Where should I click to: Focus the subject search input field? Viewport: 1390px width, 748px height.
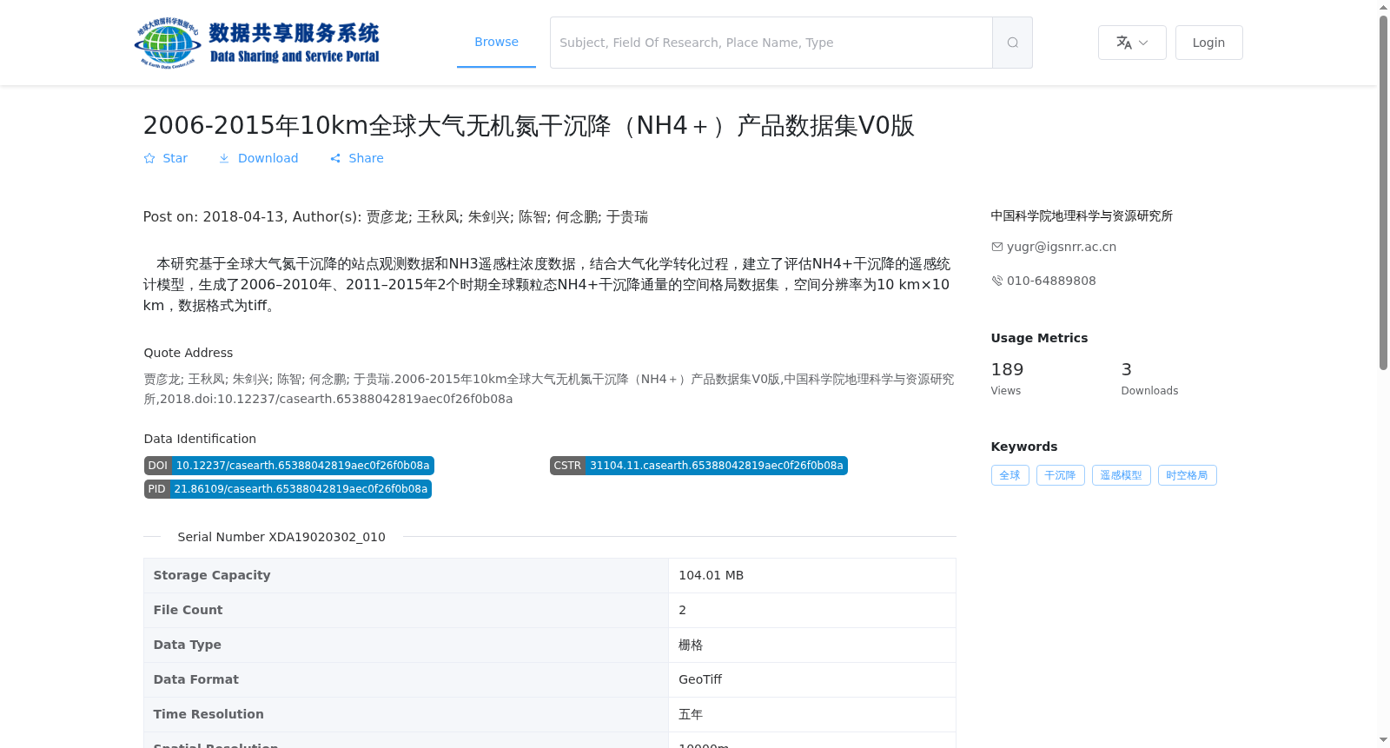771,43
